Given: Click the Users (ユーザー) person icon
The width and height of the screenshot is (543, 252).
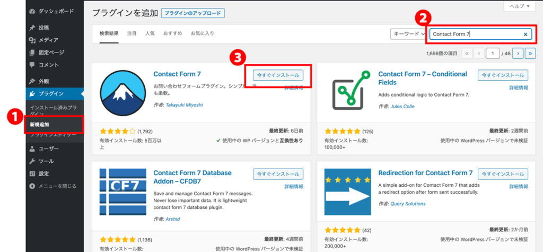Looking at the screenshot, I should (32, 149).
